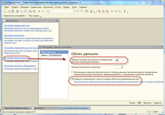The height and width of the screenshot is (115, 165).
Task: Click the OK button
Action: [139, 103]
